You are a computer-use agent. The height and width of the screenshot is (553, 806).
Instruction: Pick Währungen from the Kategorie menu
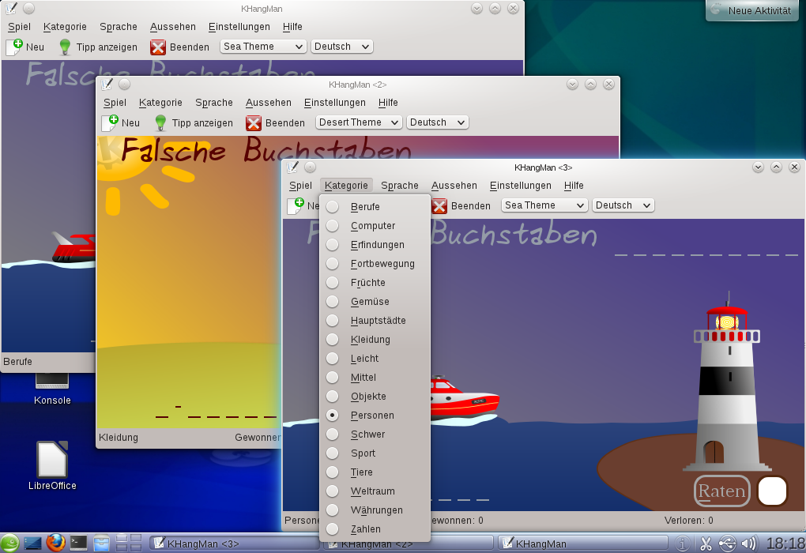tap(375, 510)
